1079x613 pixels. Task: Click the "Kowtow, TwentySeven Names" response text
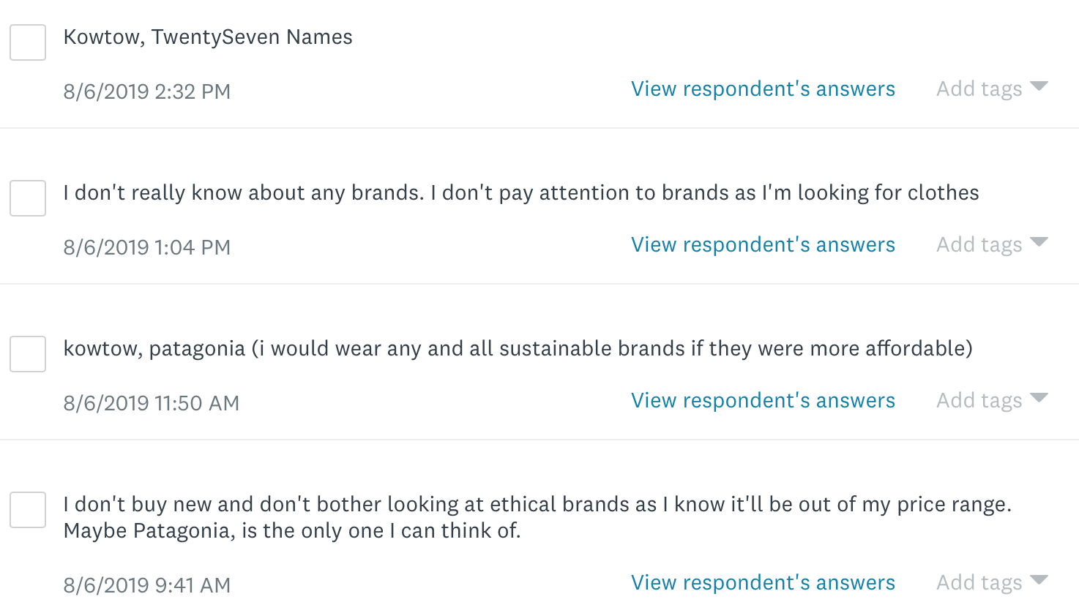click(x=208, y=37)
